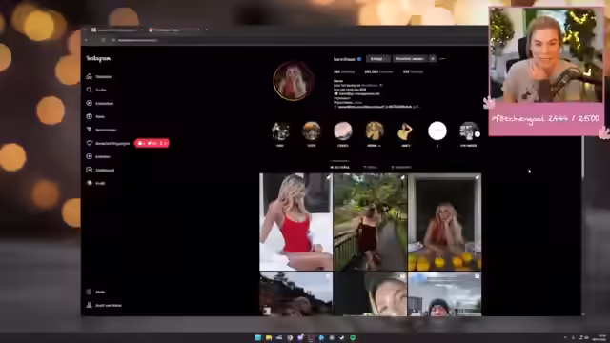Open File Explorer in taskbar
This screenshot has width=610, height=343.
click(x=269, y=337)
